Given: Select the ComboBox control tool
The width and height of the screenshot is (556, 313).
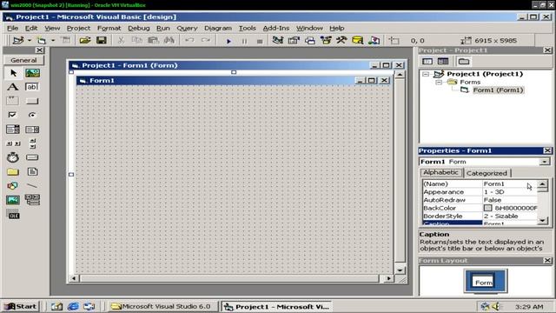Looking at the screenshot, I should [13, 130].
